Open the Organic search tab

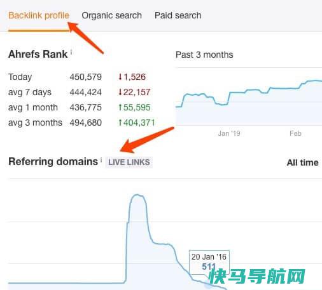click(x=112, y=16)
